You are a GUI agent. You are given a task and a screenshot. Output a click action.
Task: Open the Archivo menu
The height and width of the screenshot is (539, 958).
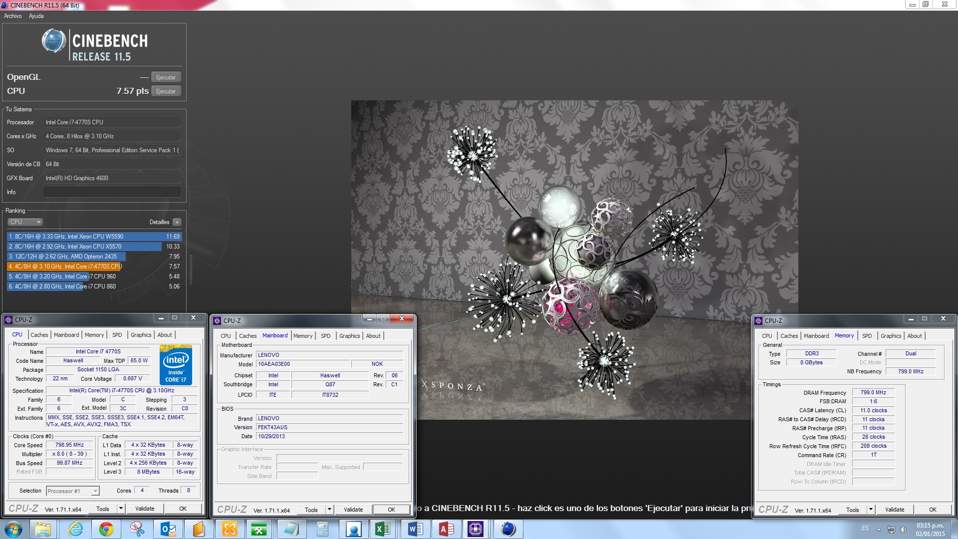coord(12,16)
